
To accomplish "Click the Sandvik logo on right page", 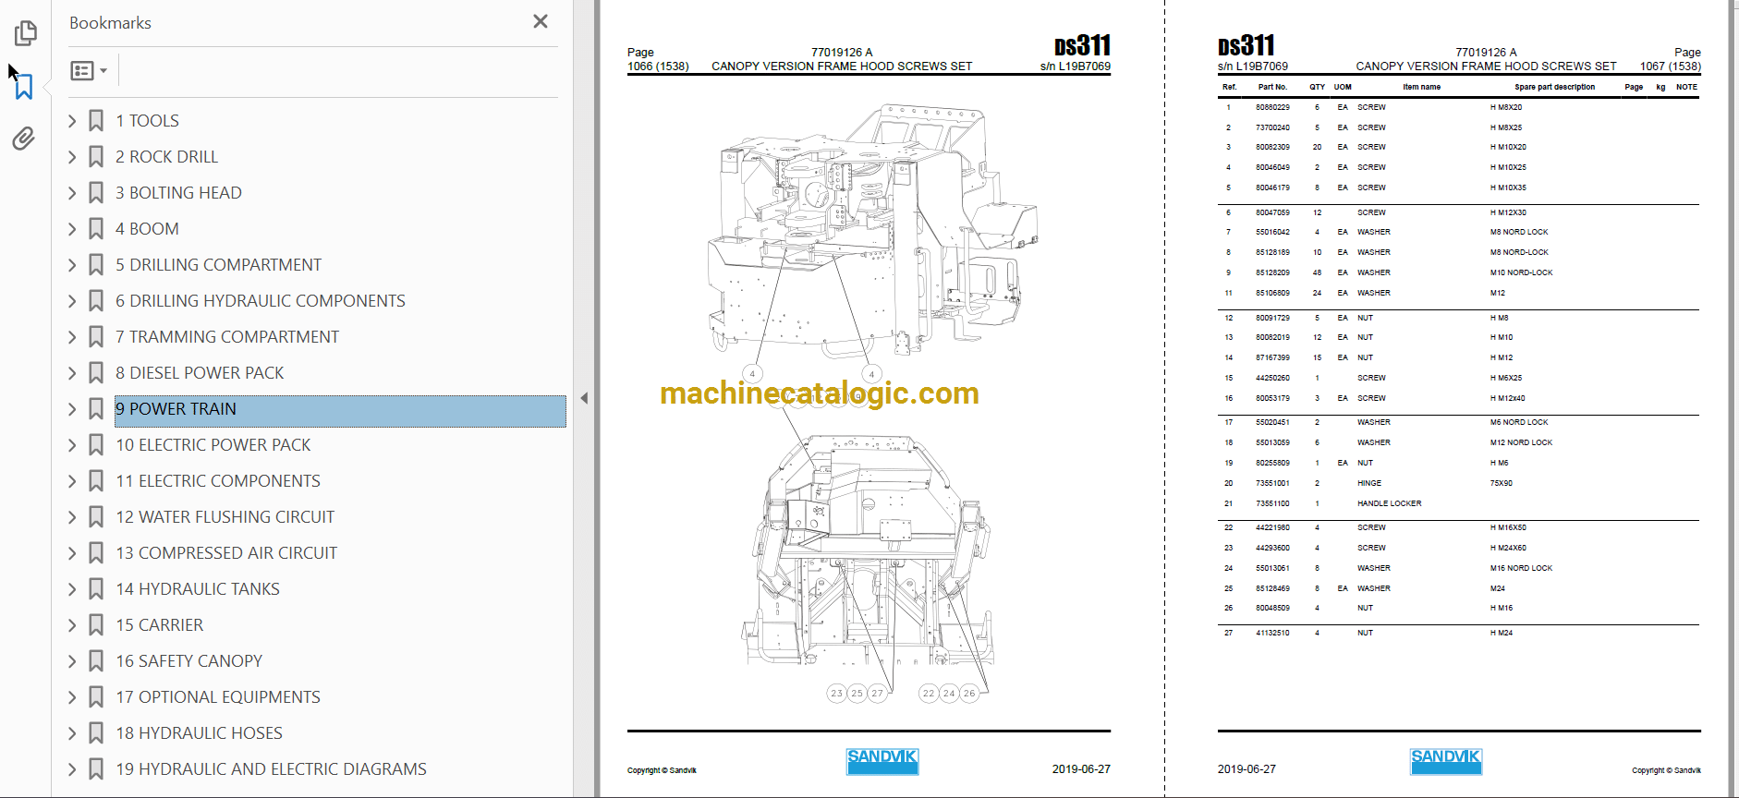I will [1446, 761].
